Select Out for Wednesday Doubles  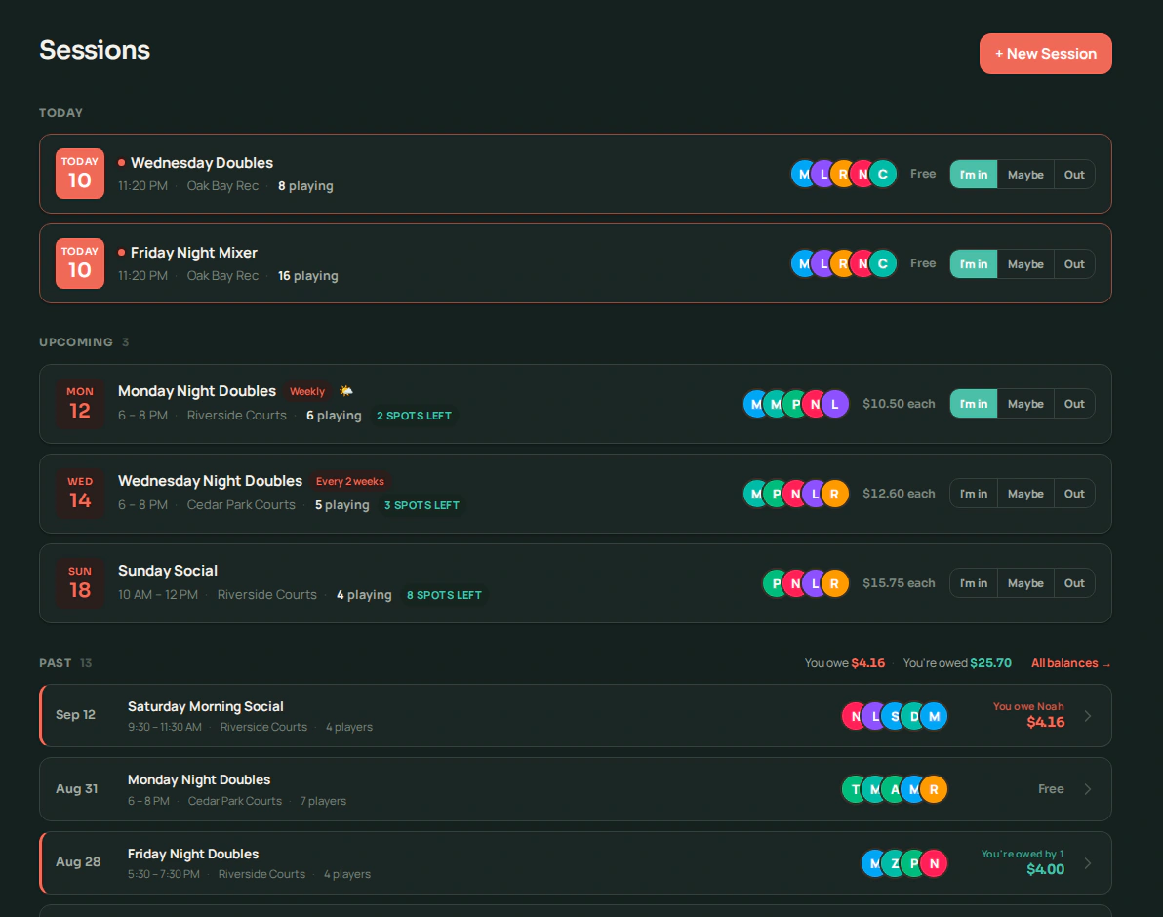point(1074,175)
